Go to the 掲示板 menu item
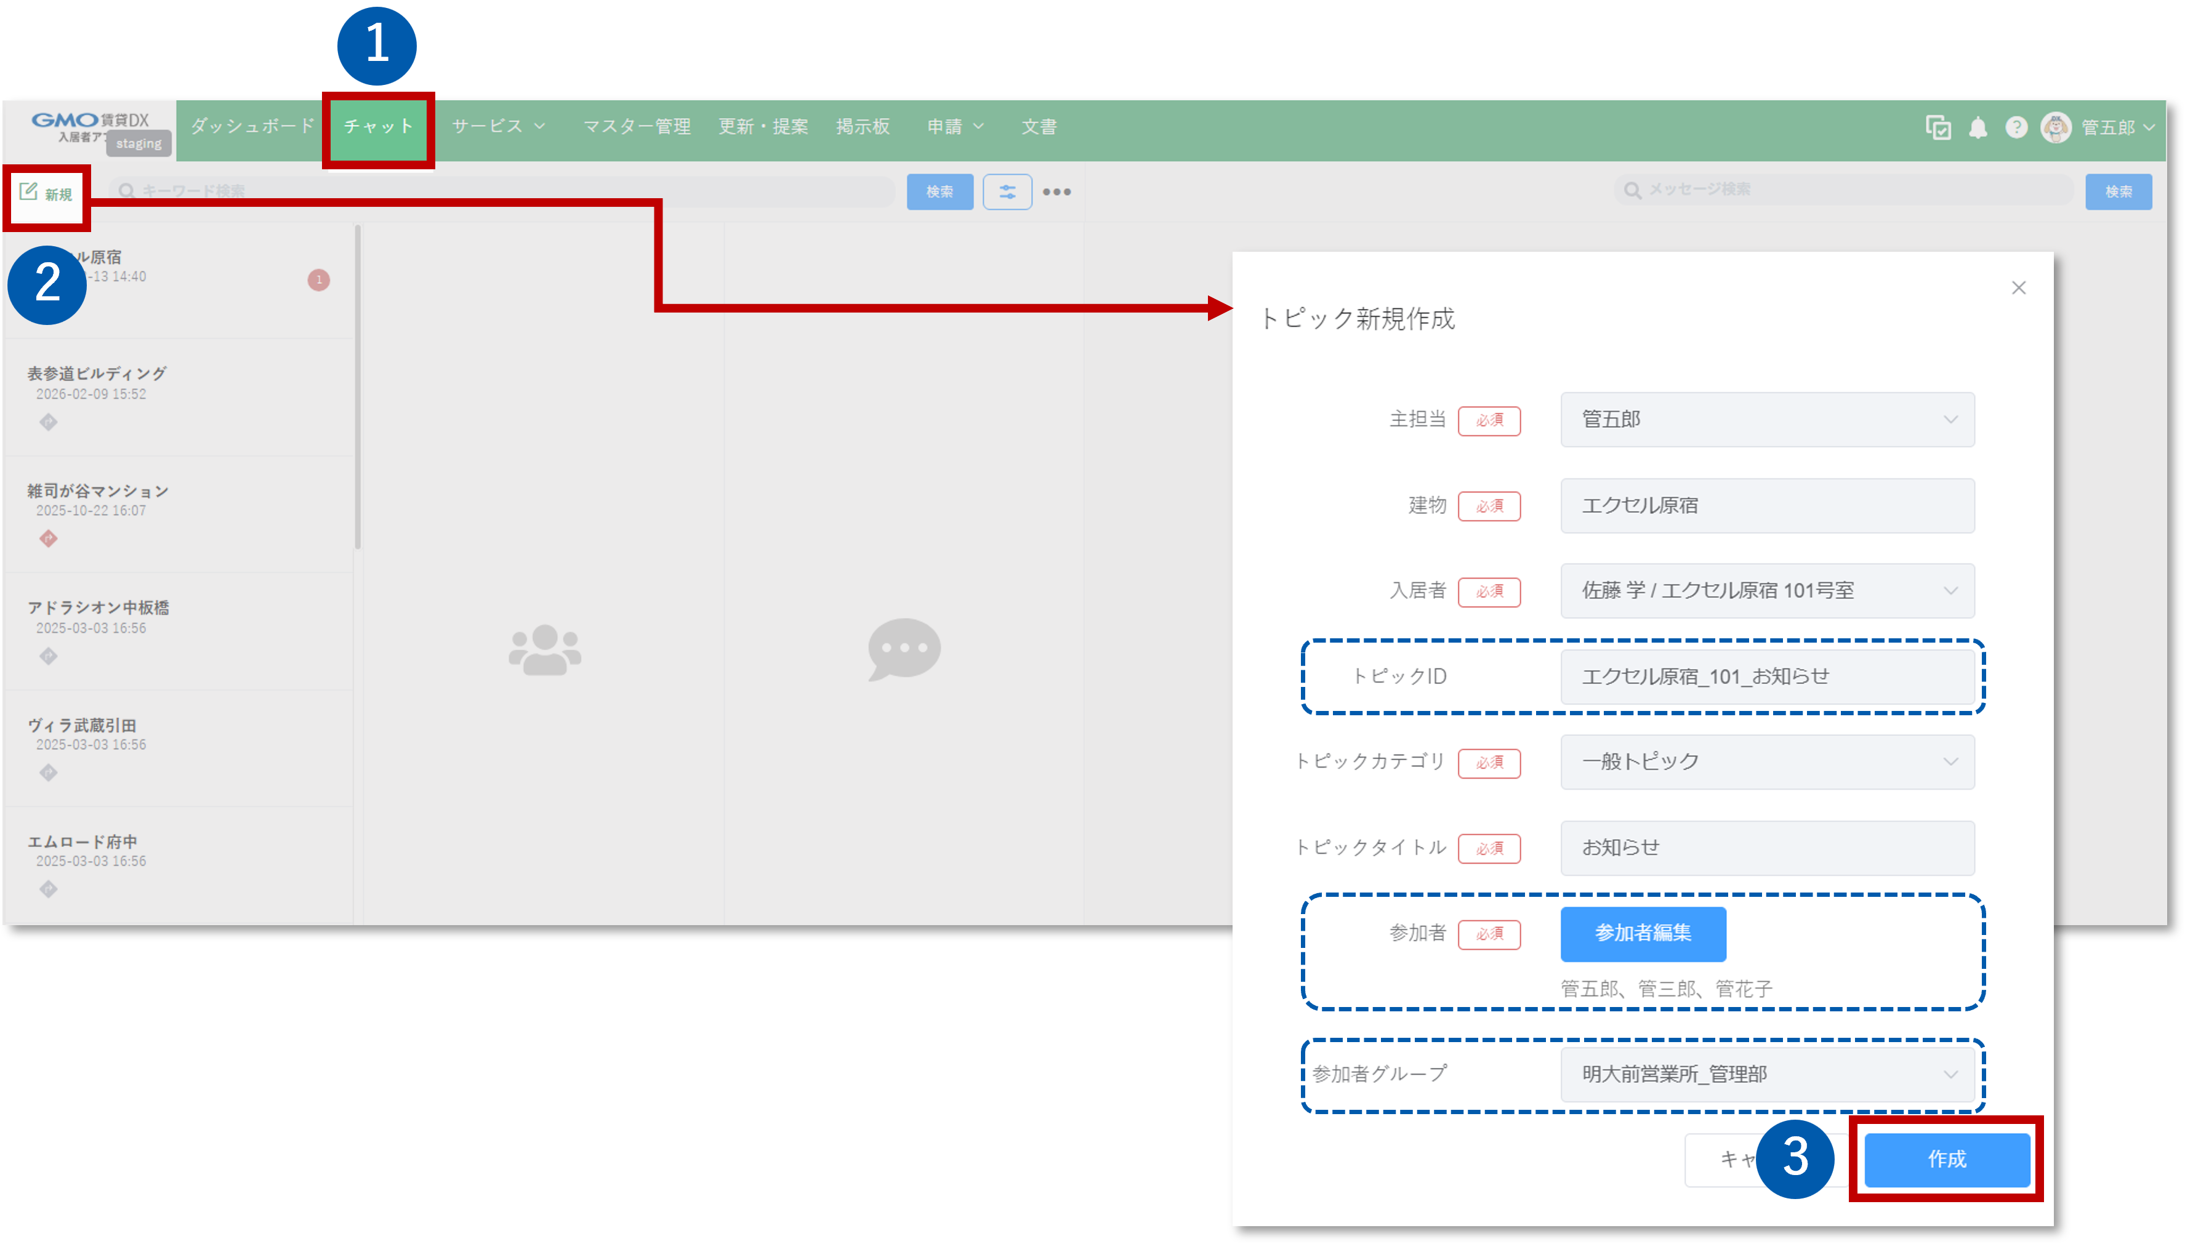2185x1244 pixels. [x=862, y=127]
